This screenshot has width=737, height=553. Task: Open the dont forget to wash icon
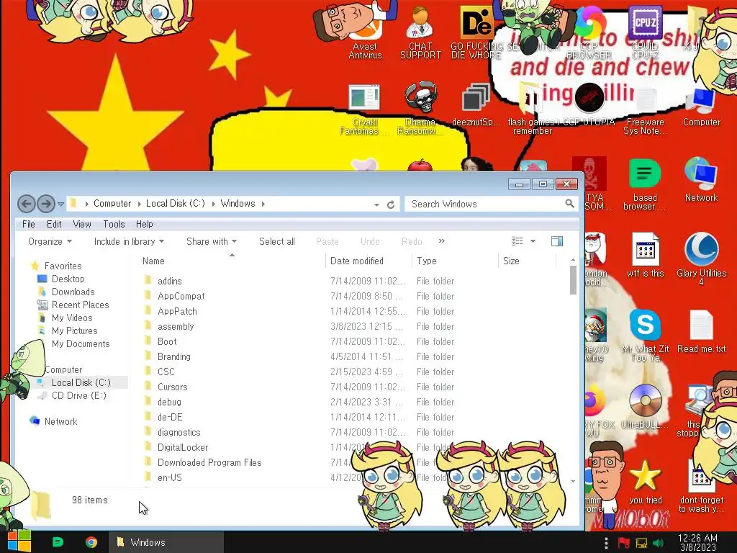[701, 486]
